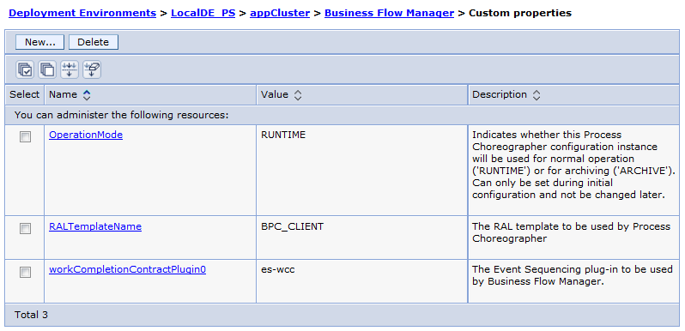The width and height of the screenshot is (685, 331).
Task: Tick the workCompletionContractPlugin0 checkbox
Action: pos(26,272)
